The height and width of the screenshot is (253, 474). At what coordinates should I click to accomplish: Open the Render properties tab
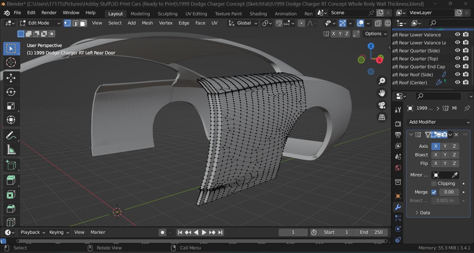(x=398, y=124)
